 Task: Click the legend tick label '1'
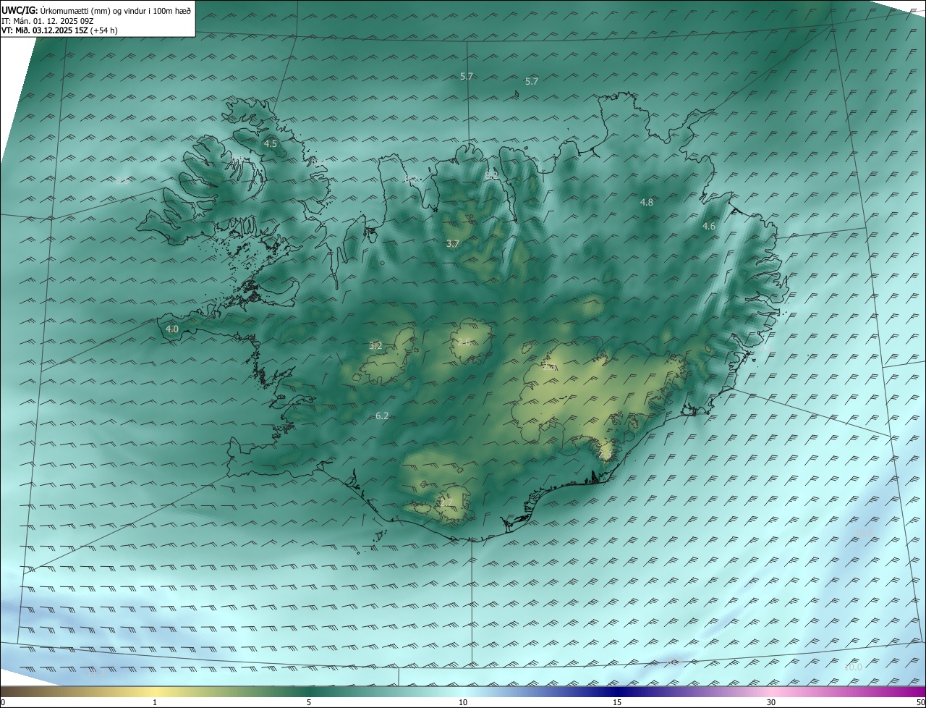[x=155, y=702]
